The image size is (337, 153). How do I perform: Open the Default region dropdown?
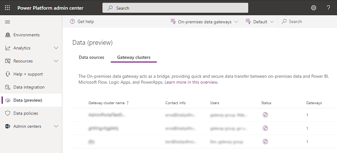pos(259,22)
